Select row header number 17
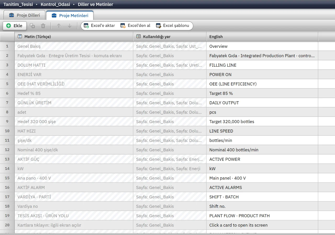This screenshot has height=235, width=335. pos(7,197)
